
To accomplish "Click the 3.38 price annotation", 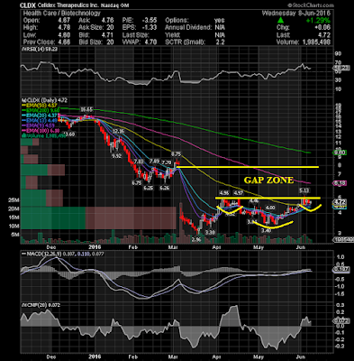I will [210, 233].
